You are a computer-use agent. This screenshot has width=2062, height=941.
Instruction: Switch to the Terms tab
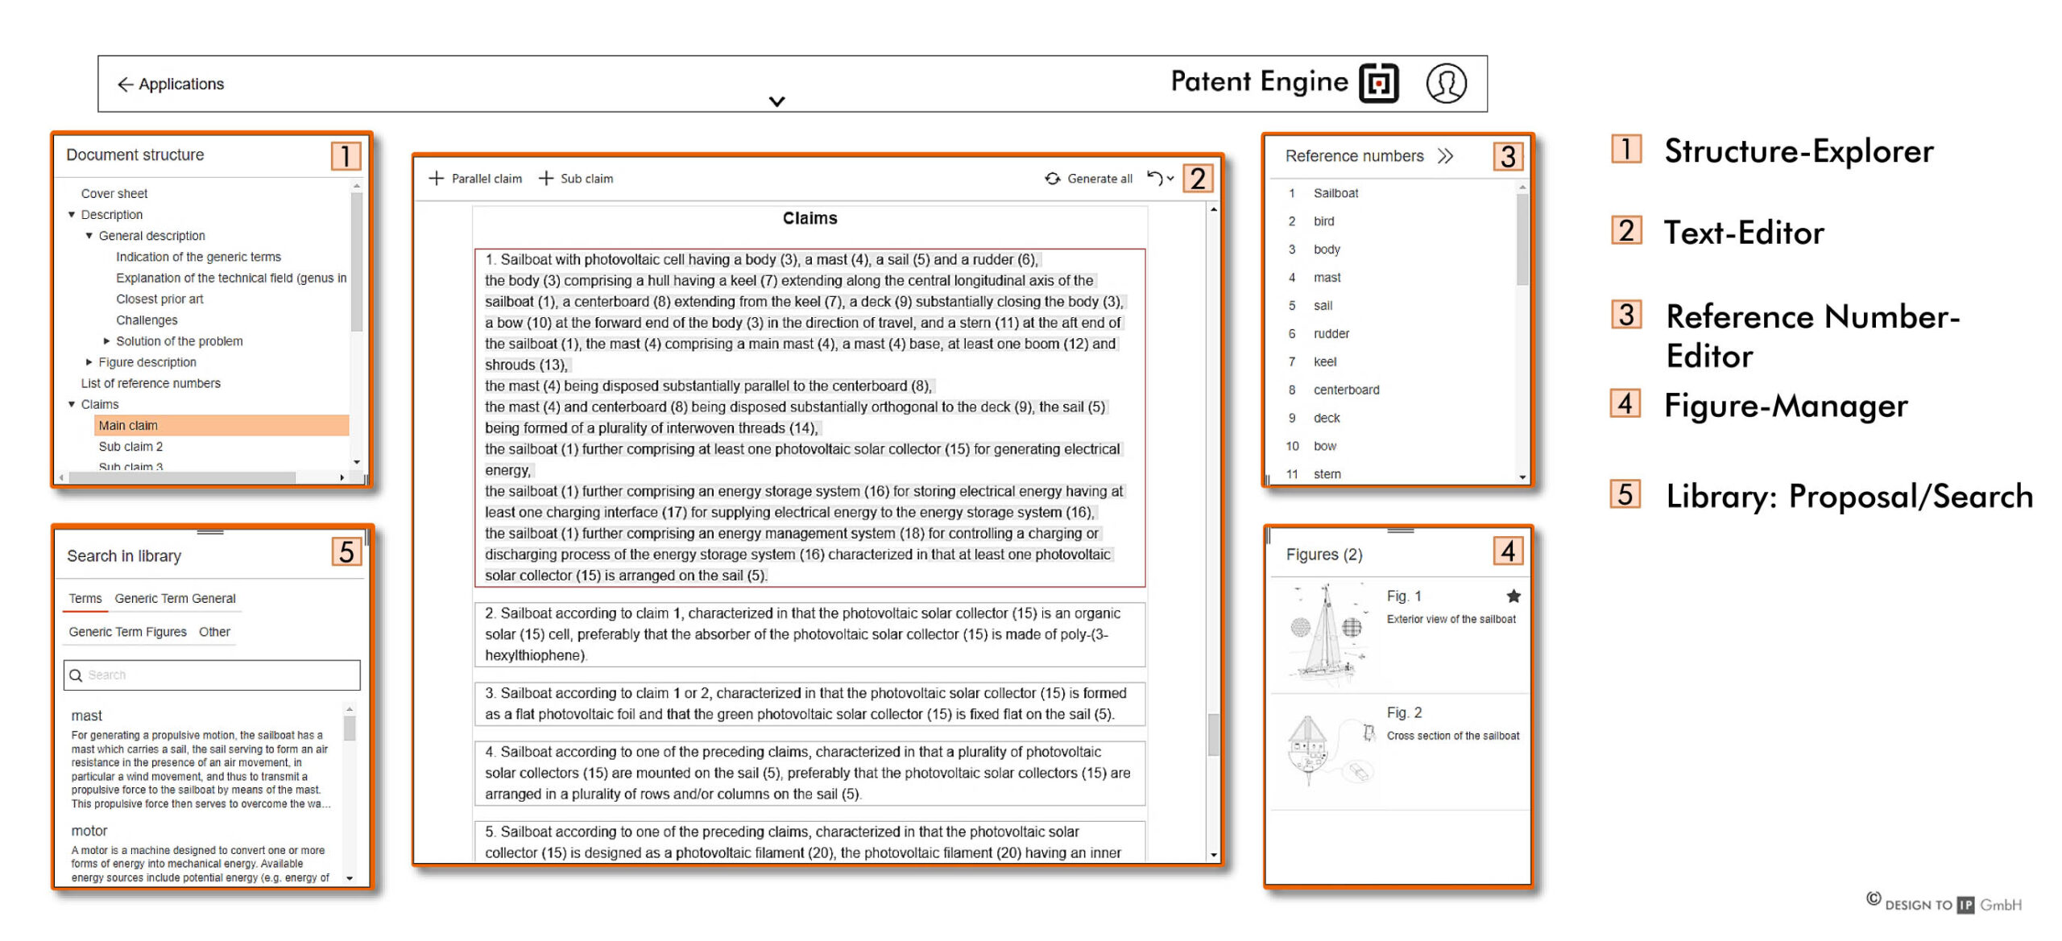85,599
